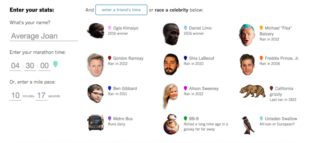This screenshot has height=143, width=313.
Task: Click the mile pace minutes field
Action: pos(15,96)
